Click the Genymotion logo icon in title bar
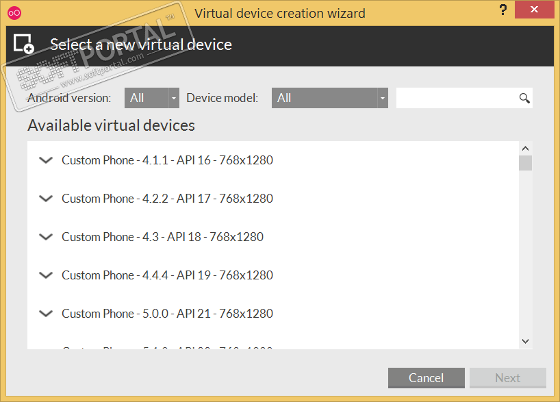560x402 pixels. (14, 13)
